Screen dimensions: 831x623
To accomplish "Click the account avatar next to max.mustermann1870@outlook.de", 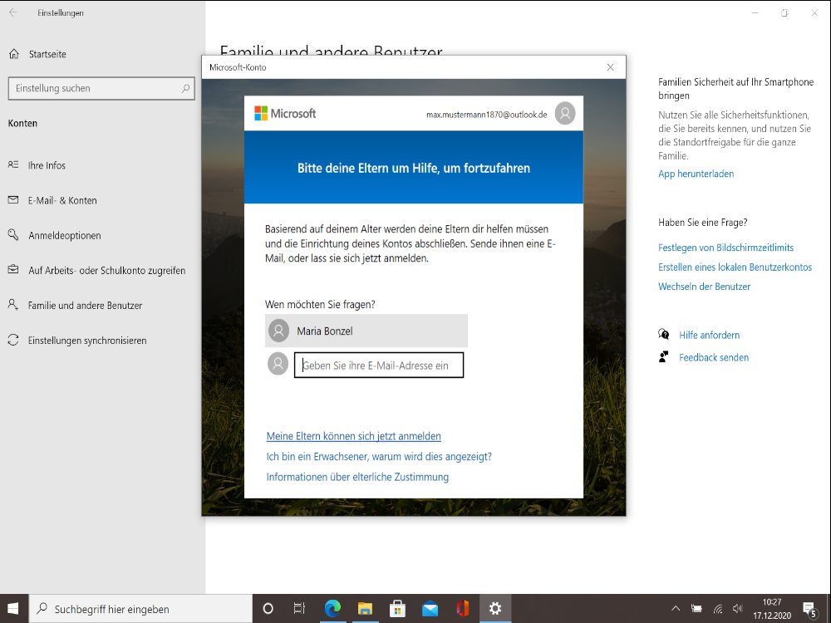I will 565,114.
